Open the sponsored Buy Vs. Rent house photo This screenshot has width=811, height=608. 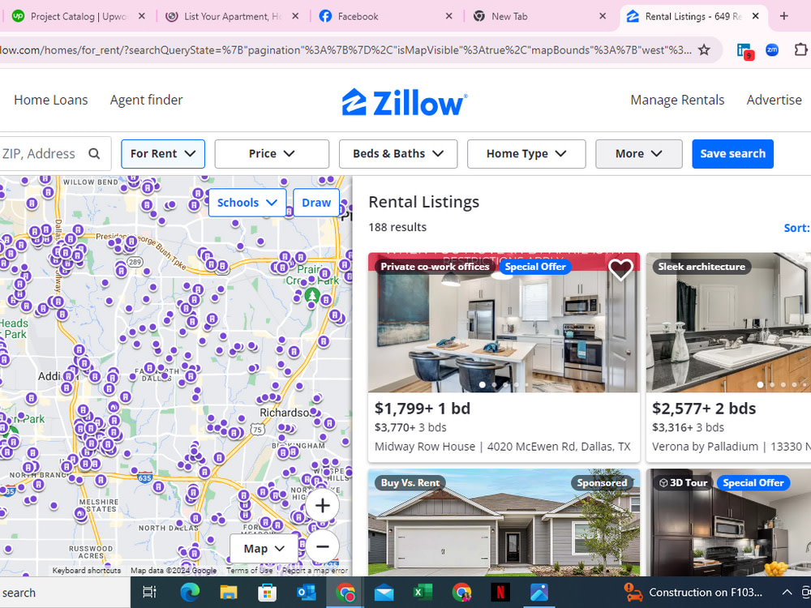tap(504, 522)
